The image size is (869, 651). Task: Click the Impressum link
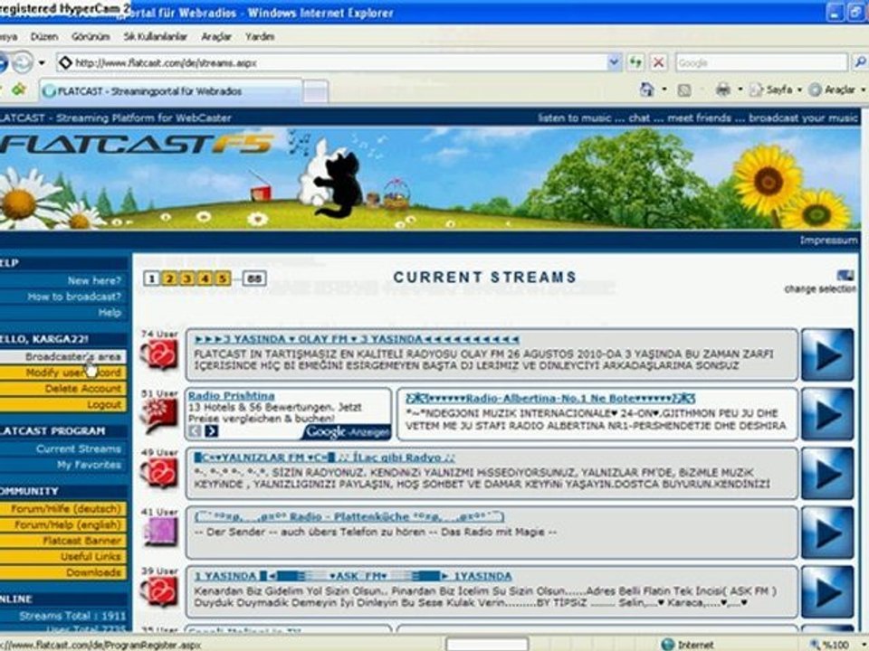click(x=828, y=241)
